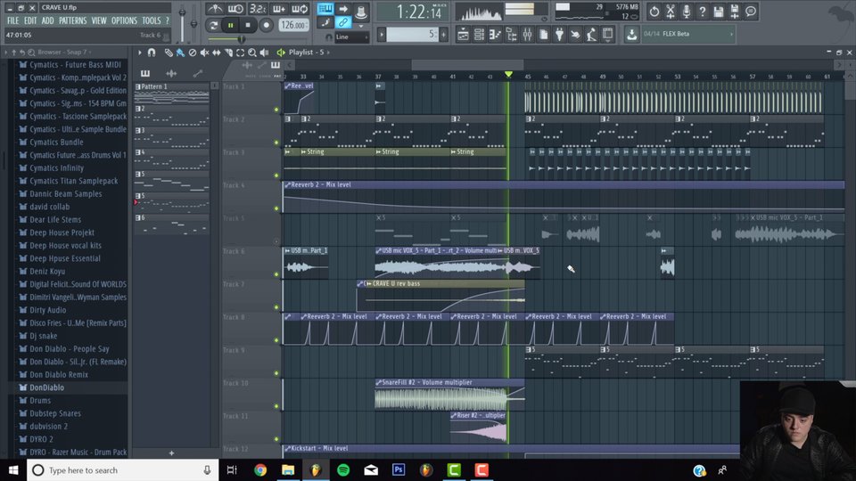Toggle playlist snap magnet
Viewport: 856px width, 481px height.
click(x=152, y=53)
